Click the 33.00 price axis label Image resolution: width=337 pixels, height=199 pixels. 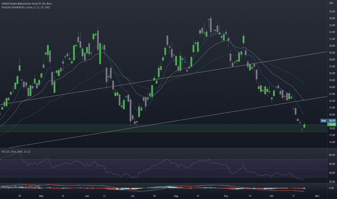332,25
